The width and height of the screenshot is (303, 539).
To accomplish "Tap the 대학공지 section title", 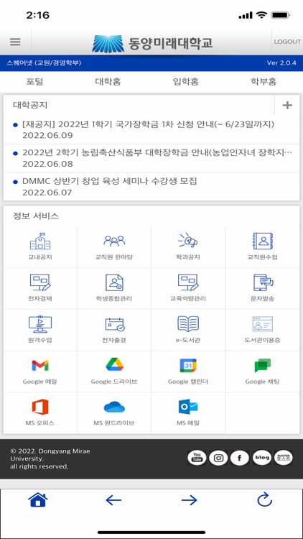I will pos(30,105).
